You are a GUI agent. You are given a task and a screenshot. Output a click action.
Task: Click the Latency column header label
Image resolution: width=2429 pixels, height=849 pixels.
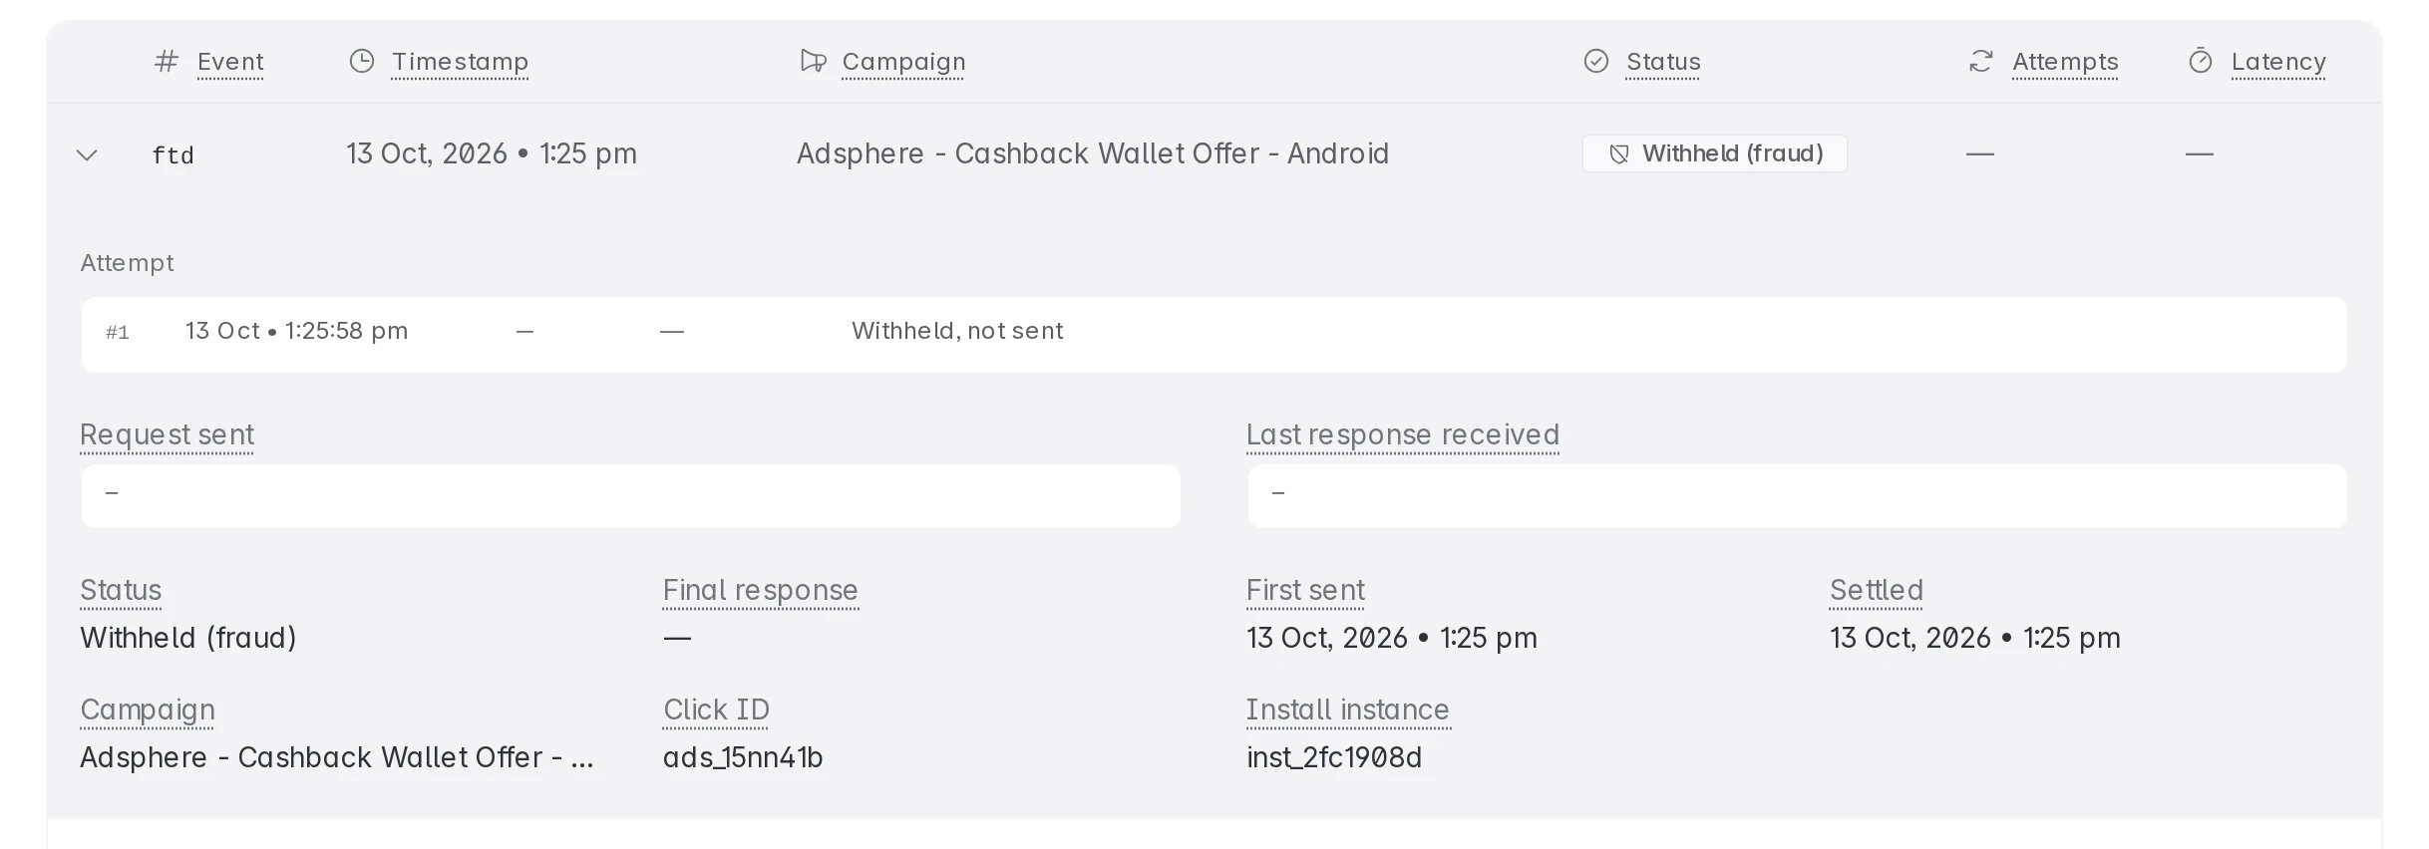2278,62
